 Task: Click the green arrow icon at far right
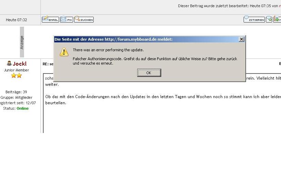277,19
